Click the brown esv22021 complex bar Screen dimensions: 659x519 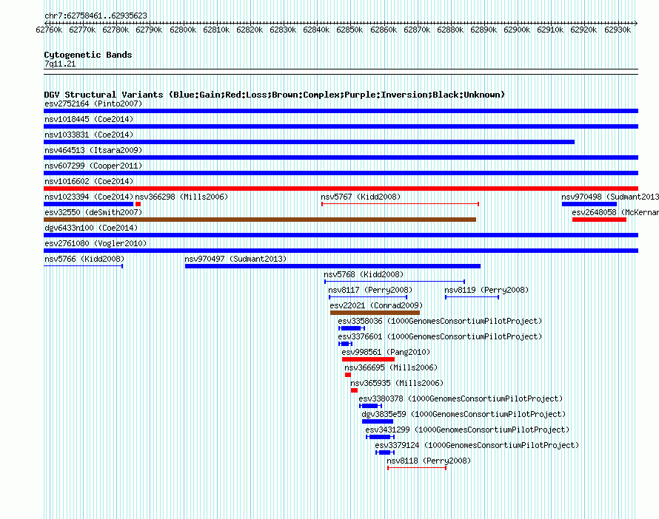[x=375, y=313]
